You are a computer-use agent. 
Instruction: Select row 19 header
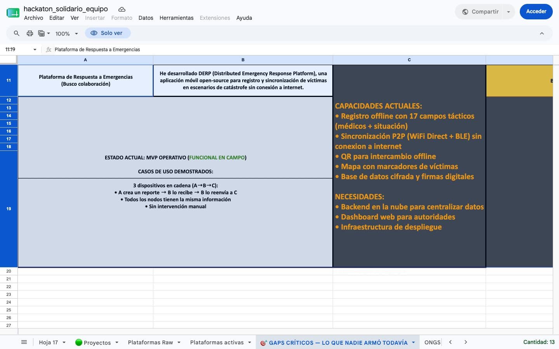[x=9, y=209]
